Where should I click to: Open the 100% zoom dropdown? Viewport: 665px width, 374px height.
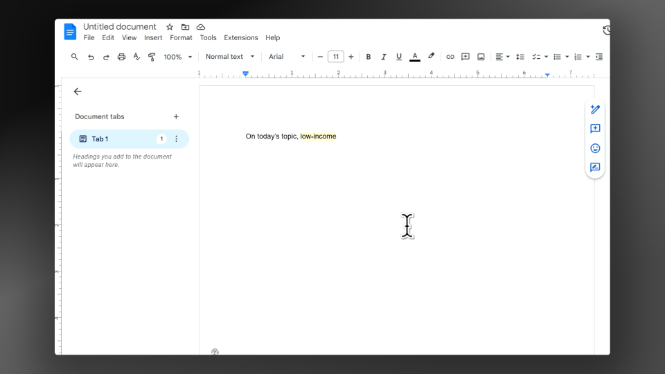[178, 57]
